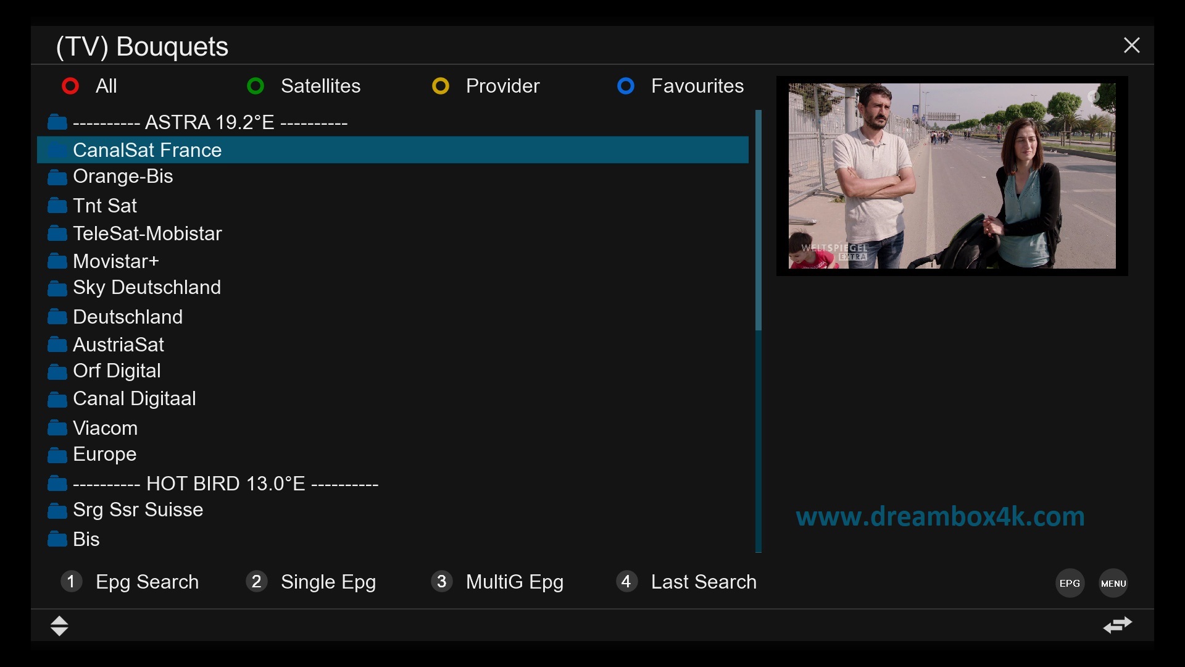Open the Tnt Sat bouquet
Image resolution: width=1185 pixels, height=667 pixels.
(393, 205)
